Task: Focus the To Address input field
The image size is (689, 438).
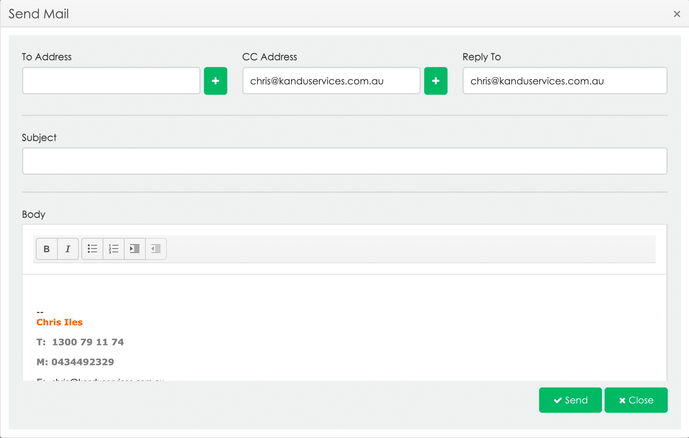Action: click(x=111, y=81)
